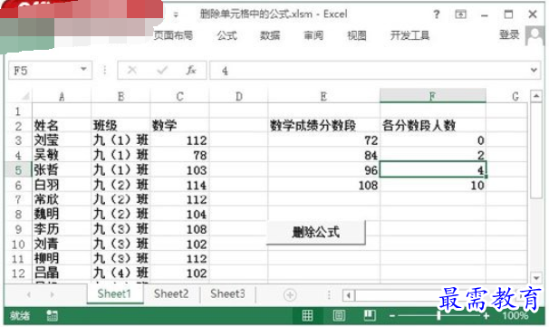Click the 登录 sign-in link
This screenshot has height=327, width=549.
(509, 34)
